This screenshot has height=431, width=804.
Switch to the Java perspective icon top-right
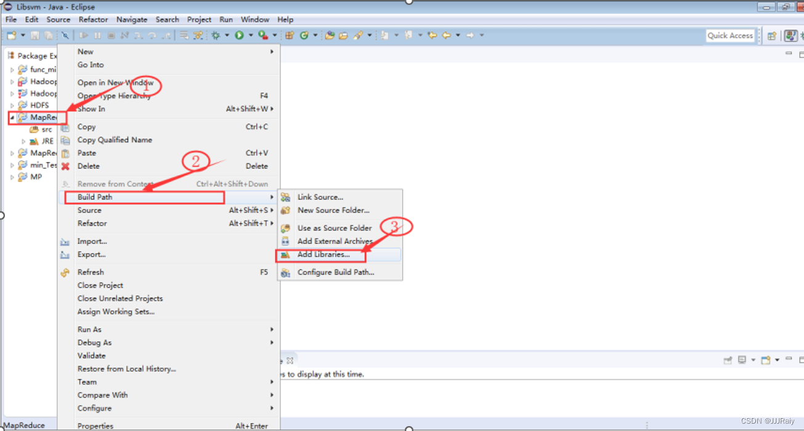(x=791, y=35)
